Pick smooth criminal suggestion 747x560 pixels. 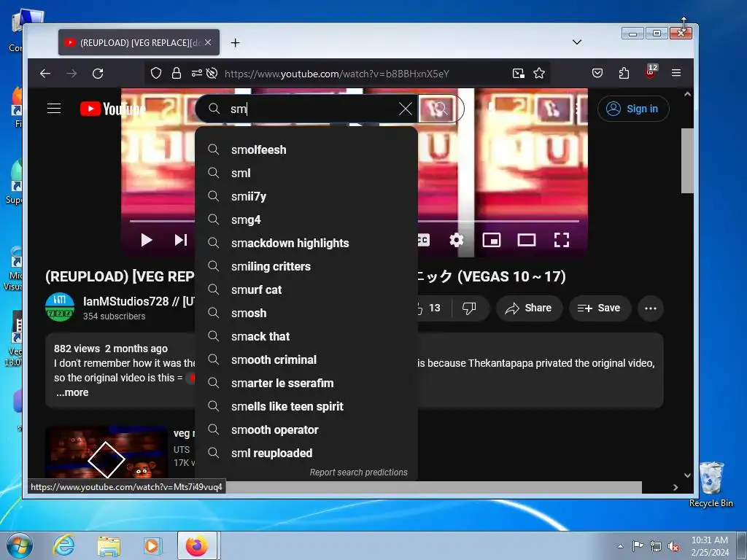click(306, 359)
